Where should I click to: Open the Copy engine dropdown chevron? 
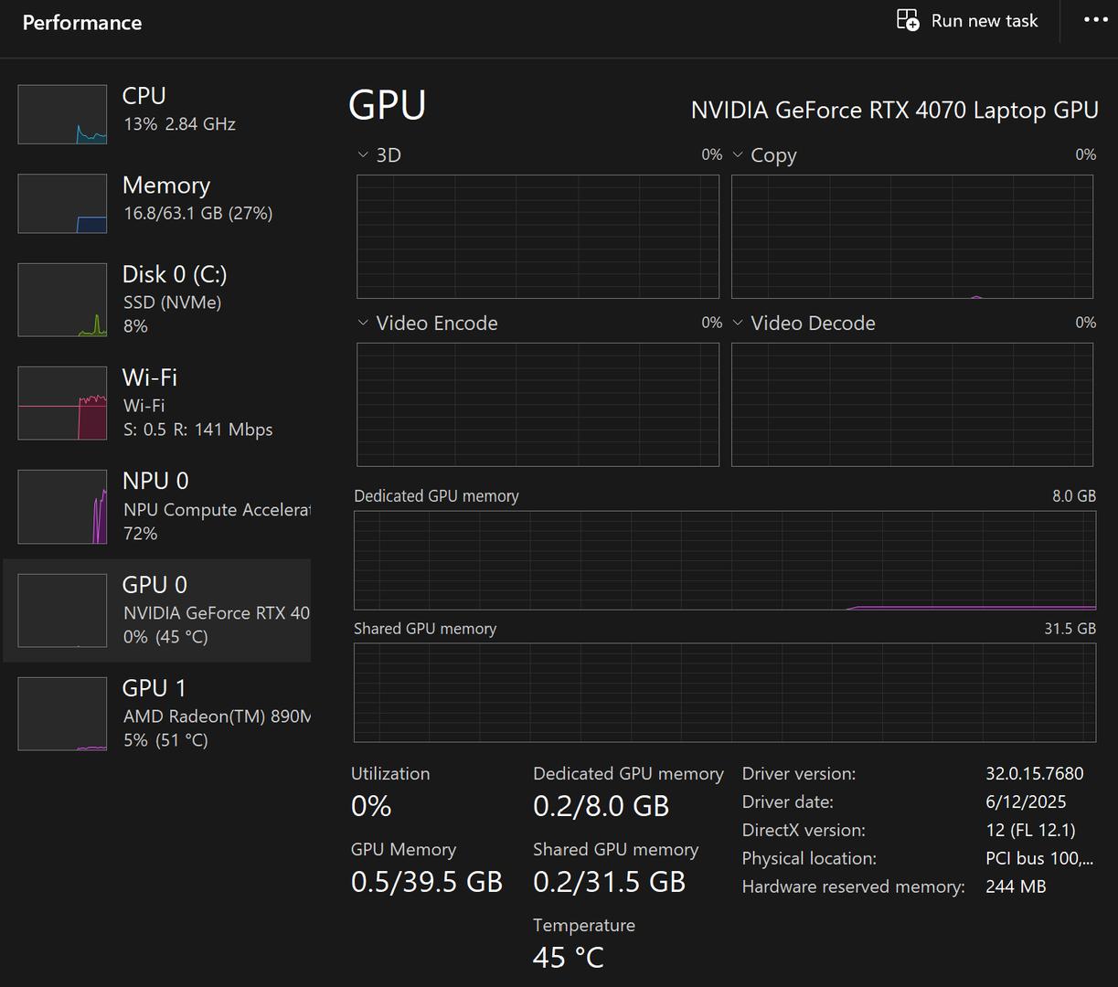[x=738, y=155]
